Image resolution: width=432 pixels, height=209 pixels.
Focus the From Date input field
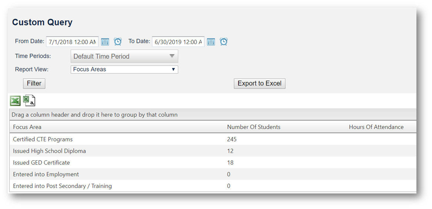click(72, 42)
